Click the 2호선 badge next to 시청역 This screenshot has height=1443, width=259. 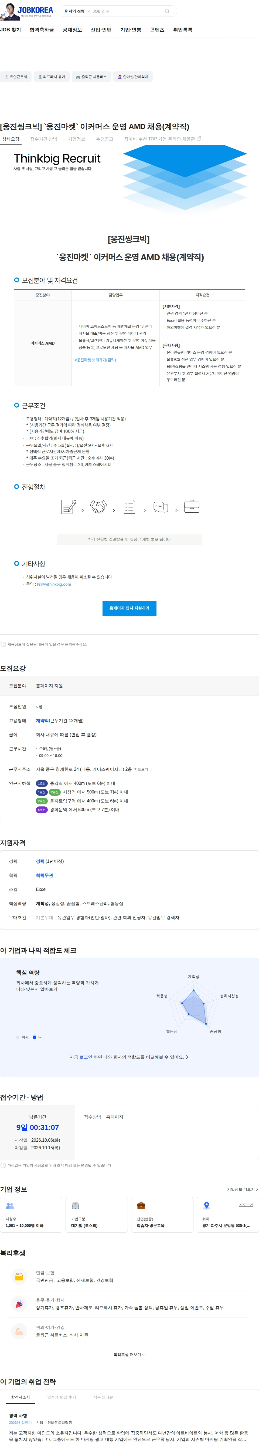click(x=55, y=792)
